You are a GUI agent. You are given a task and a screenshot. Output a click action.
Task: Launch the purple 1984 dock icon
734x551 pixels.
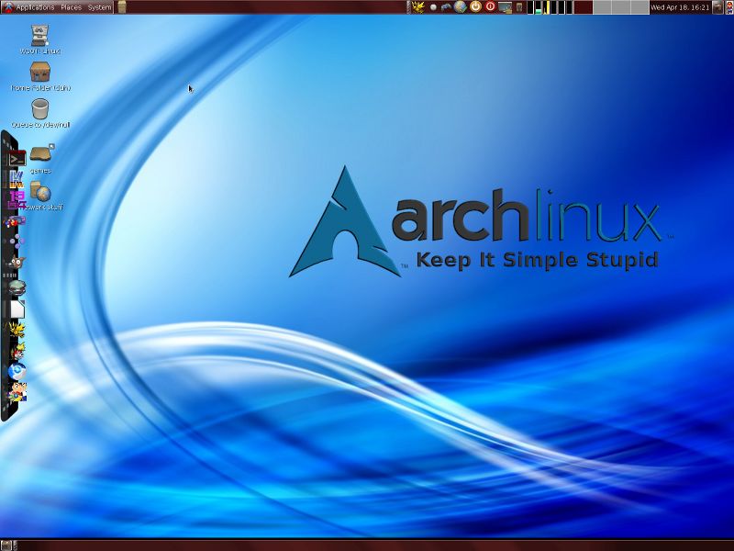17,200
